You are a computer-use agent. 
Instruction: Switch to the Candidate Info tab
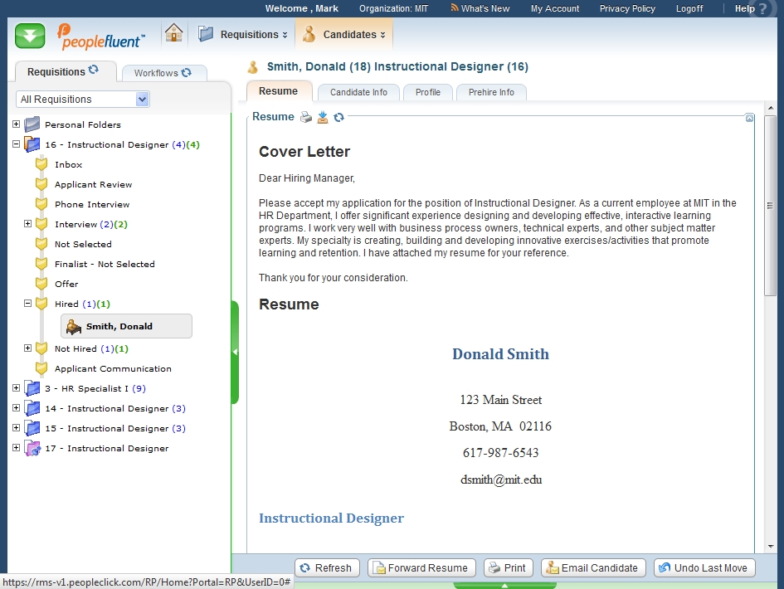tap(358, 92)
